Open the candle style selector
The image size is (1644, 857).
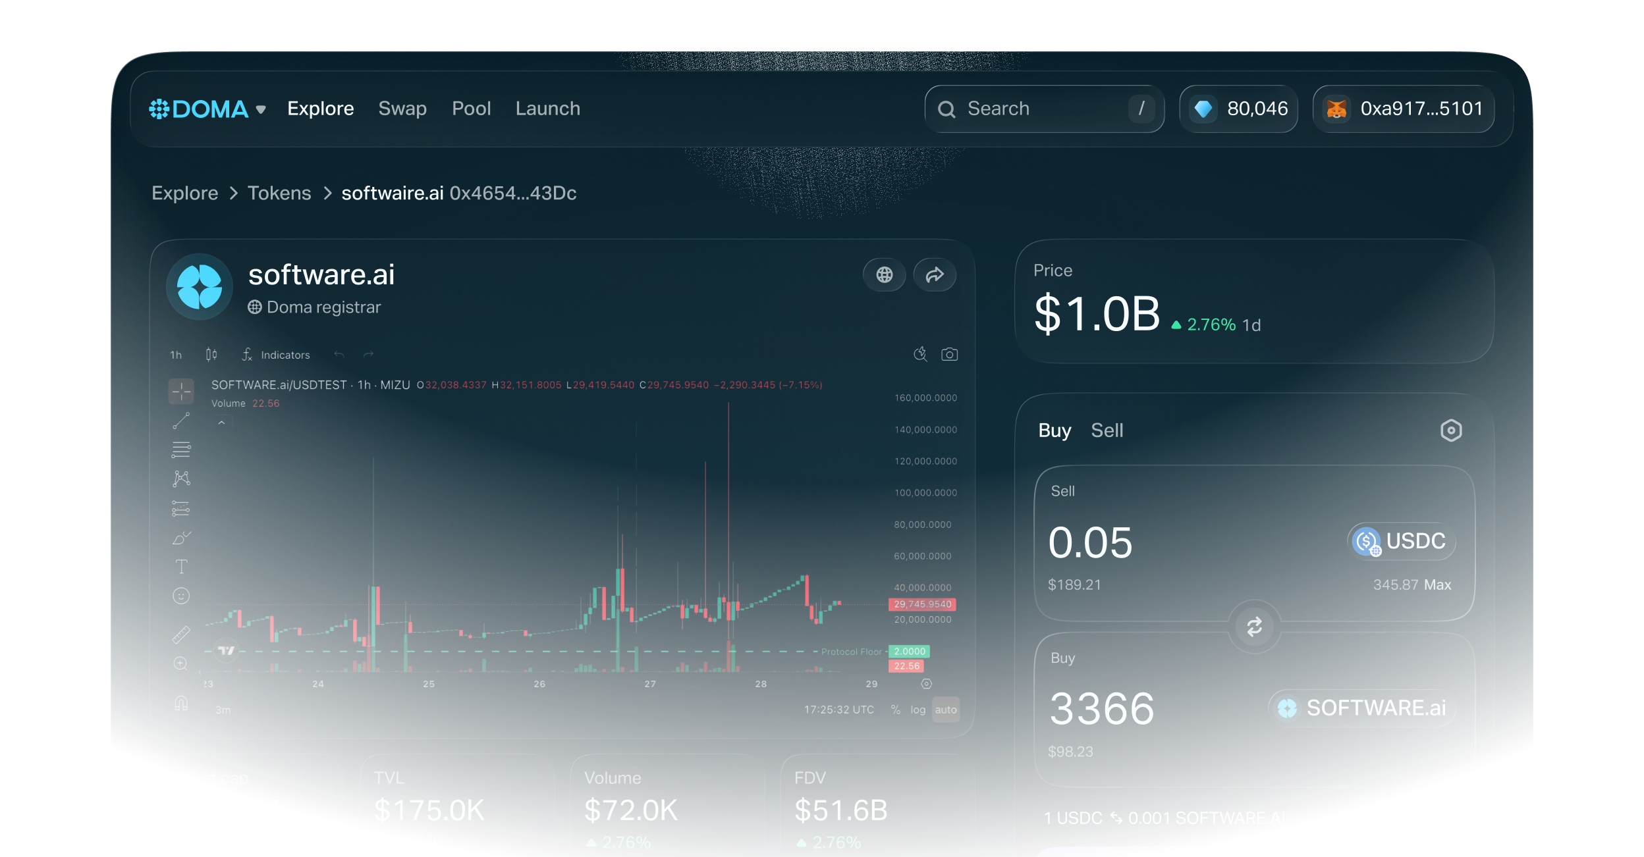click(211, 354)
